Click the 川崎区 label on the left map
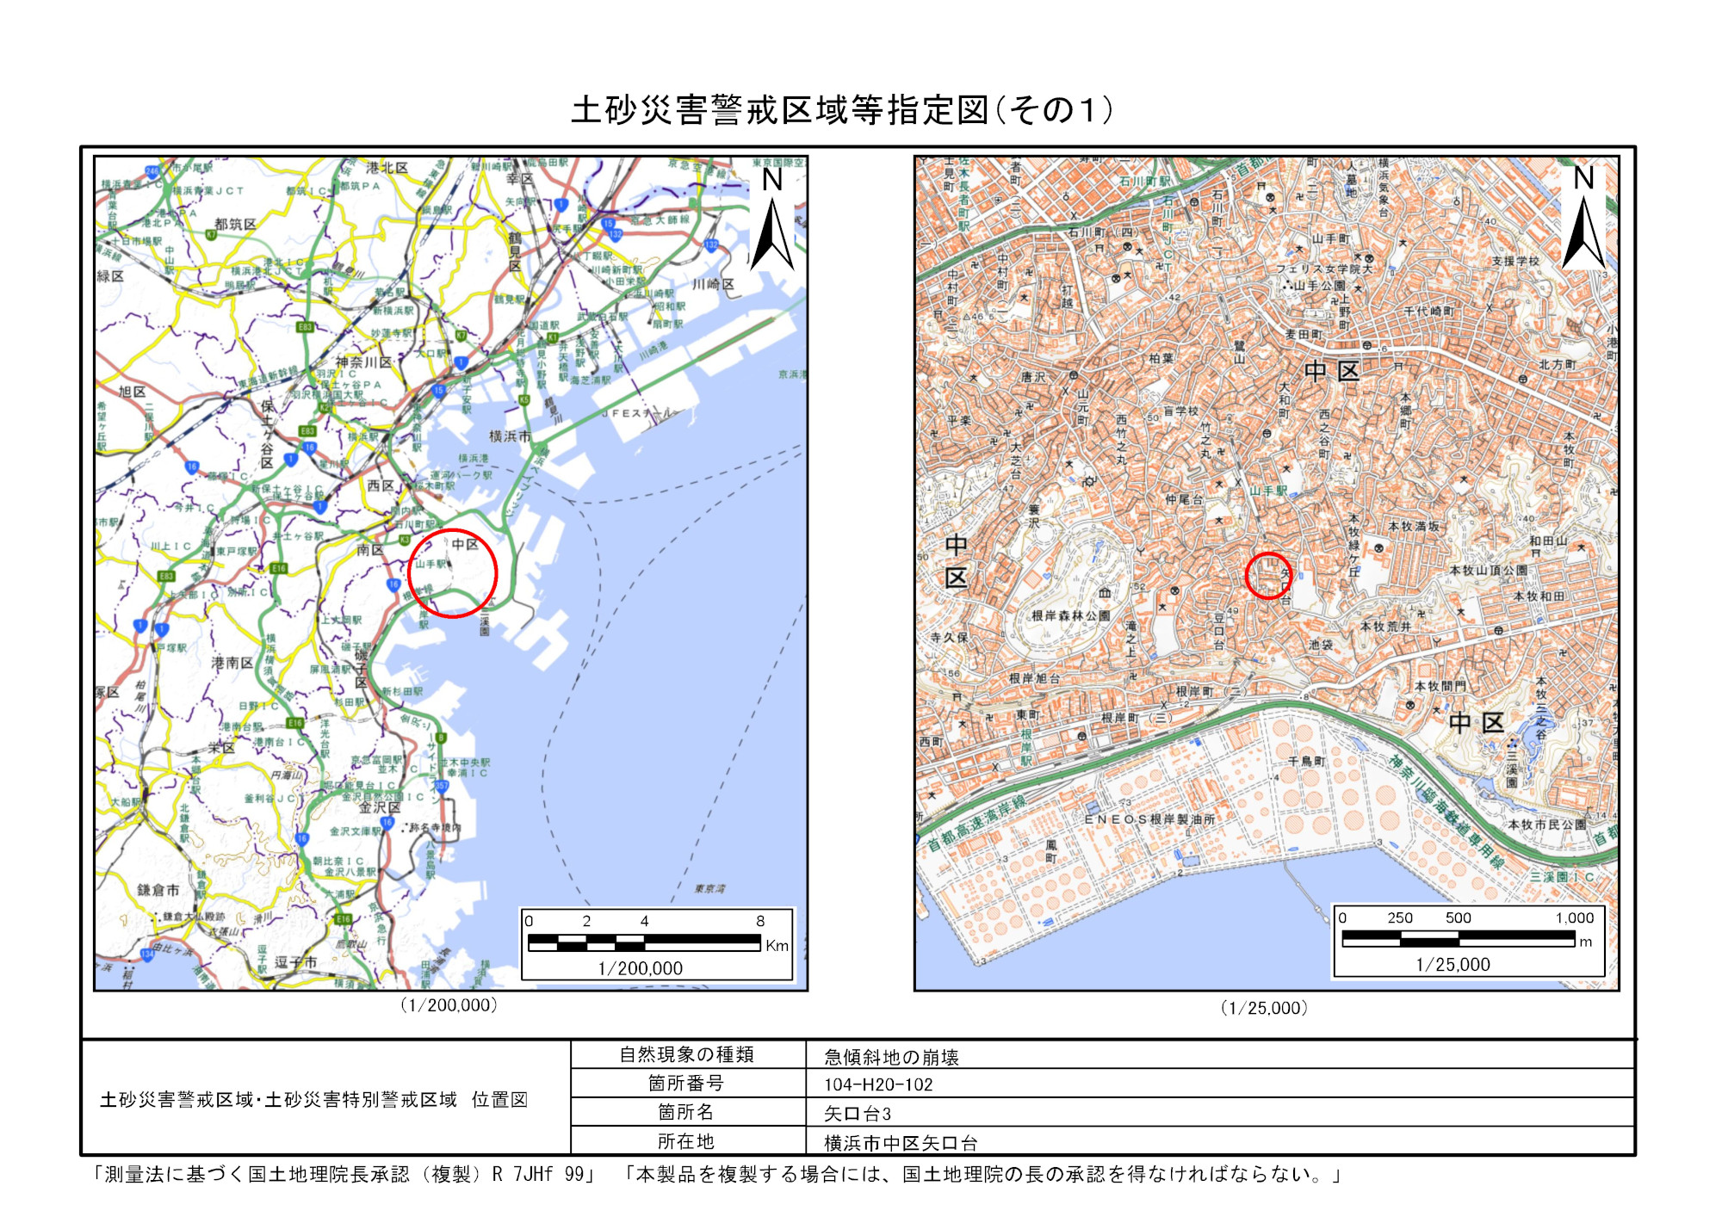 point(714,284)
